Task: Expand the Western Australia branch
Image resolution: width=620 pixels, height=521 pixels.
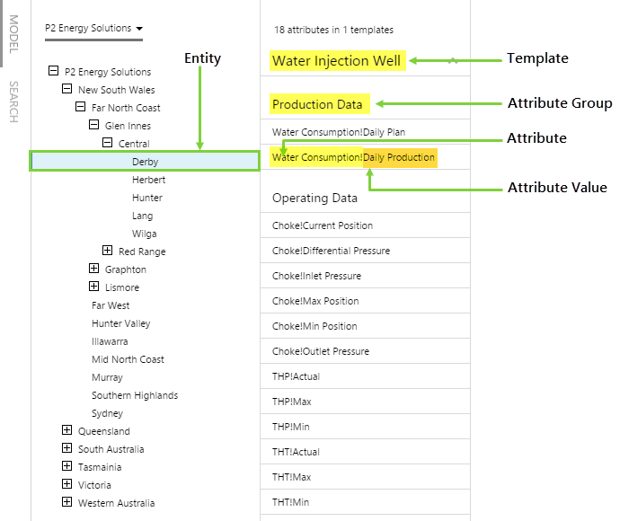Action: [x=66, y=503]
